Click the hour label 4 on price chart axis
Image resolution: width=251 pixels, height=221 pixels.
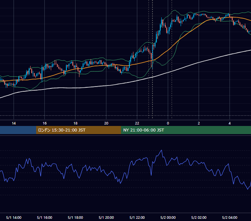pos(230,123)
